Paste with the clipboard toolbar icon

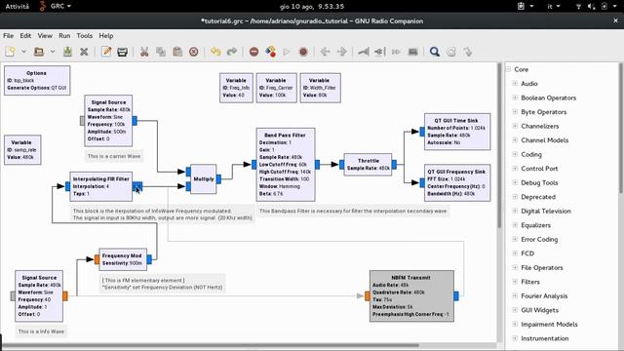tap(177, 52)
